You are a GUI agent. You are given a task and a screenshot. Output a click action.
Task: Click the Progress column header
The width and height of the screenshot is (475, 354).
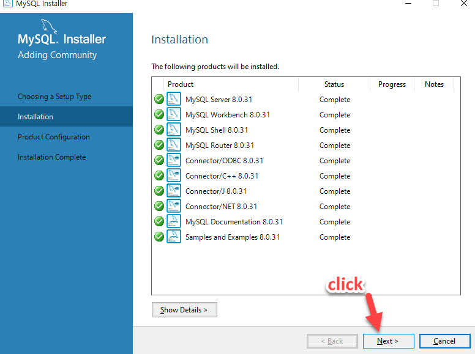click(392, 84)
